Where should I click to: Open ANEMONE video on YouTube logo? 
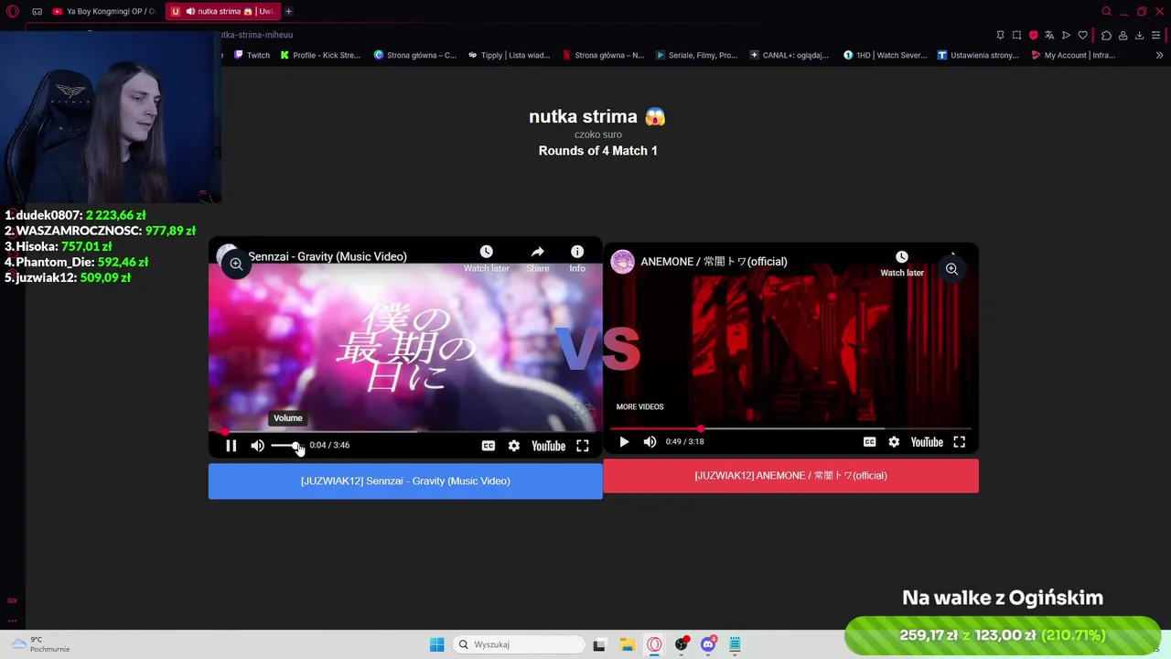(x=927, y=442)
